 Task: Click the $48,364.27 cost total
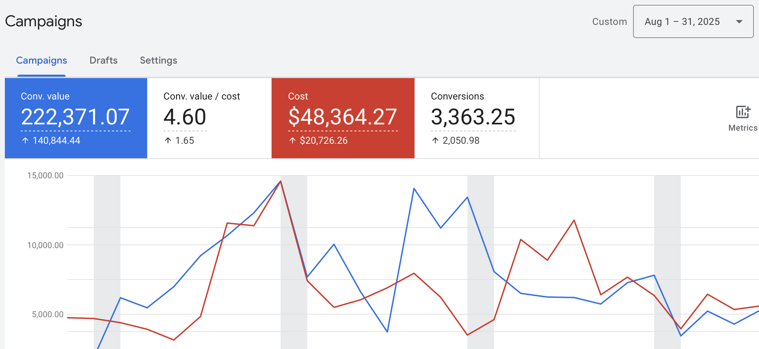point(342,117)
